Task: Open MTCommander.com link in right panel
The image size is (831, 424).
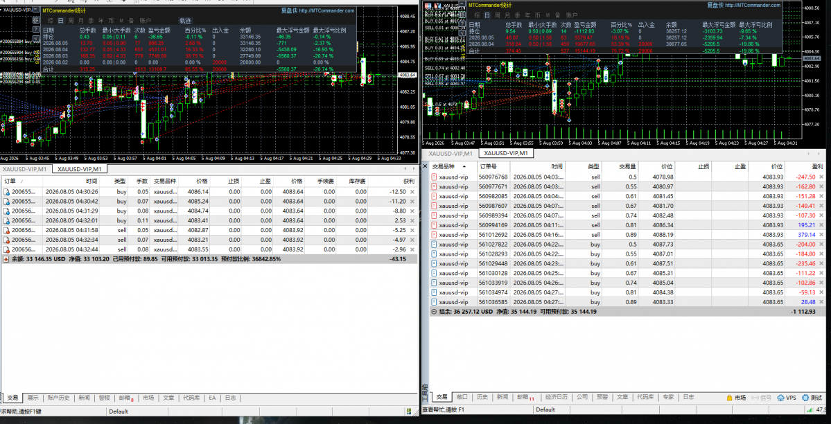Action: click(753, 5)
